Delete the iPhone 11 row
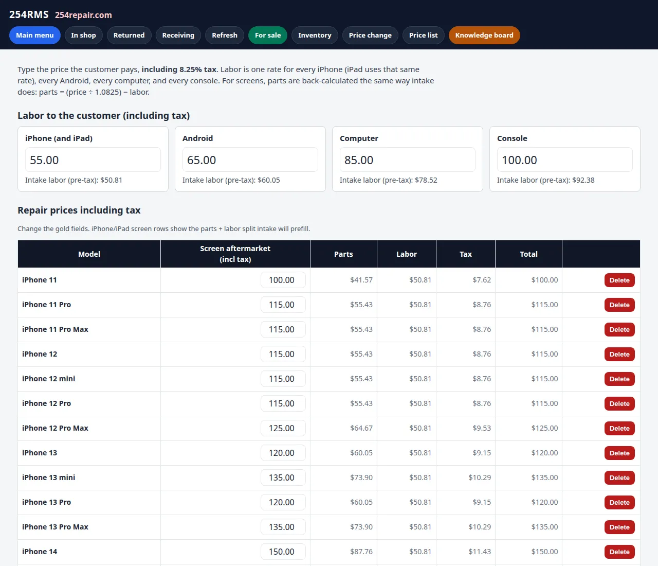658x566 pixels. pyautogui.click(x=619, y=280)
